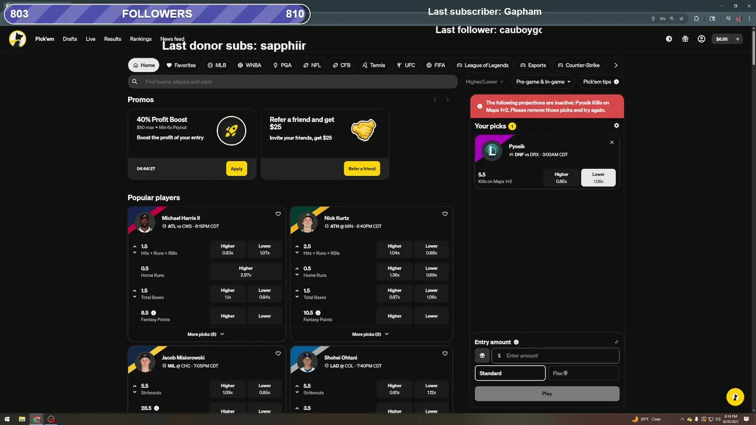Screen dimensions: 756x425
Task: Click the Underdog logo in top-left corner
Action: [18, 39]
